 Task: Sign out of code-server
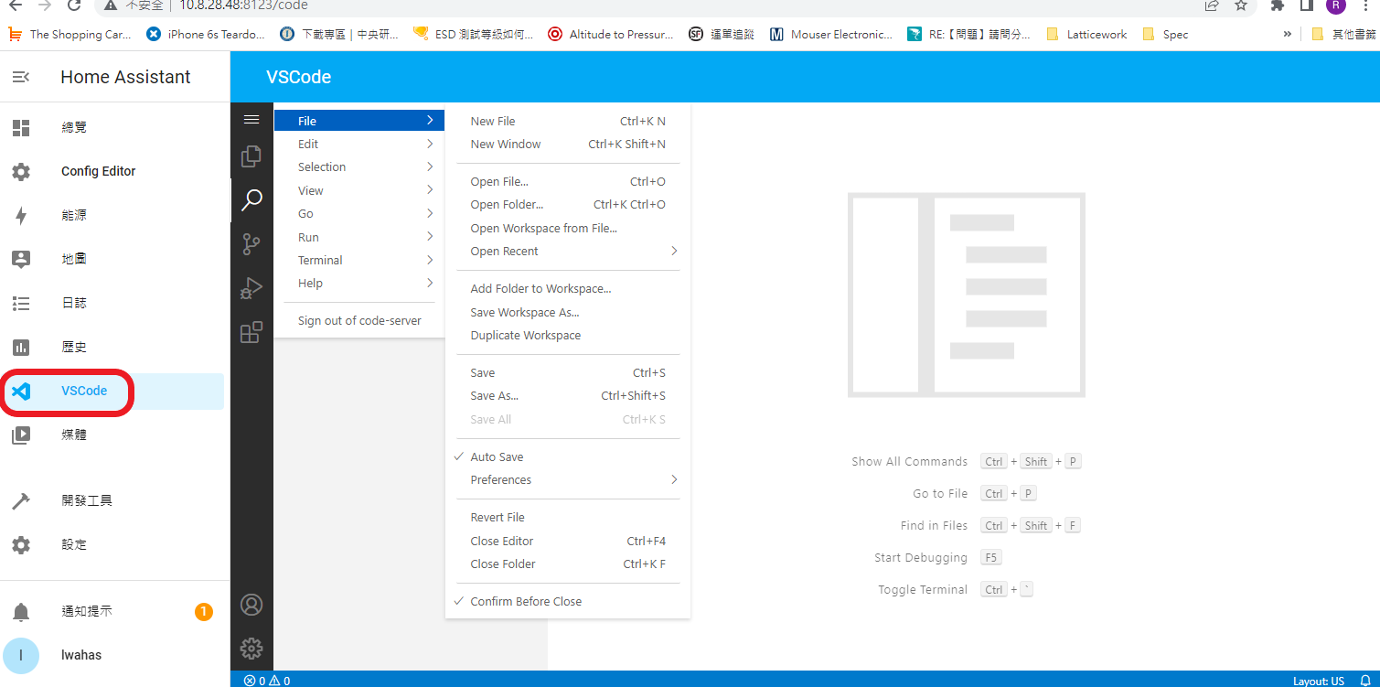(x=359, y=320)
